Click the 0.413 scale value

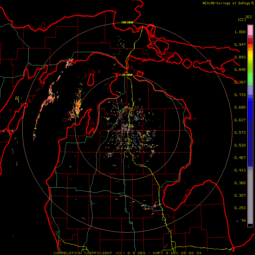pyautogui.click(x=240, y=170)
